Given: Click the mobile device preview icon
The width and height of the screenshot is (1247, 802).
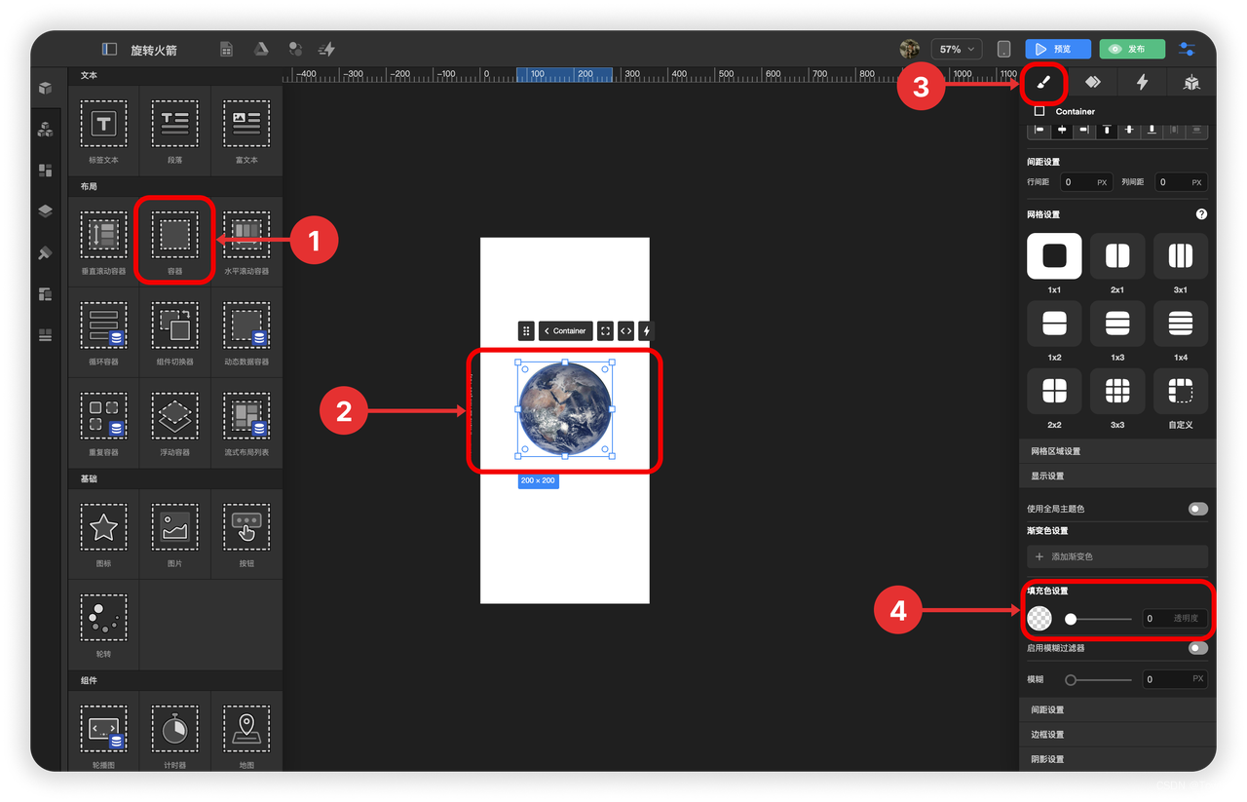Looking at the screenshot, I should coord(1003,49).
